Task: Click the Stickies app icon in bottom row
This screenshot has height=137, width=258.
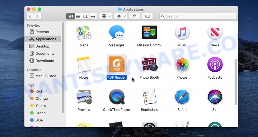Action: pyautogui.click(x=84, y=124)
